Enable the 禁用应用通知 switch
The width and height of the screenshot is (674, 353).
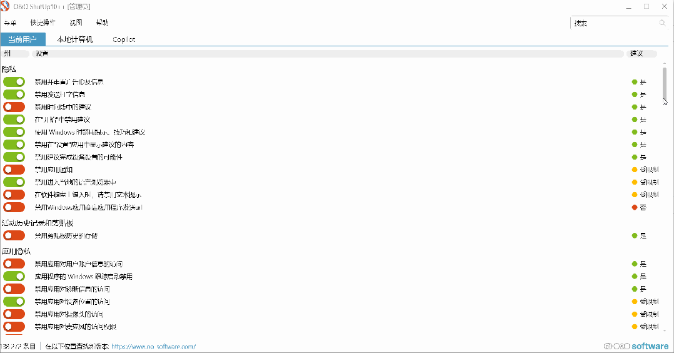click(14, 170)
